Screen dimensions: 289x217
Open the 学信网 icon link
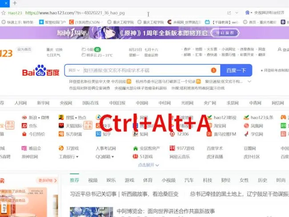(246, 134)
